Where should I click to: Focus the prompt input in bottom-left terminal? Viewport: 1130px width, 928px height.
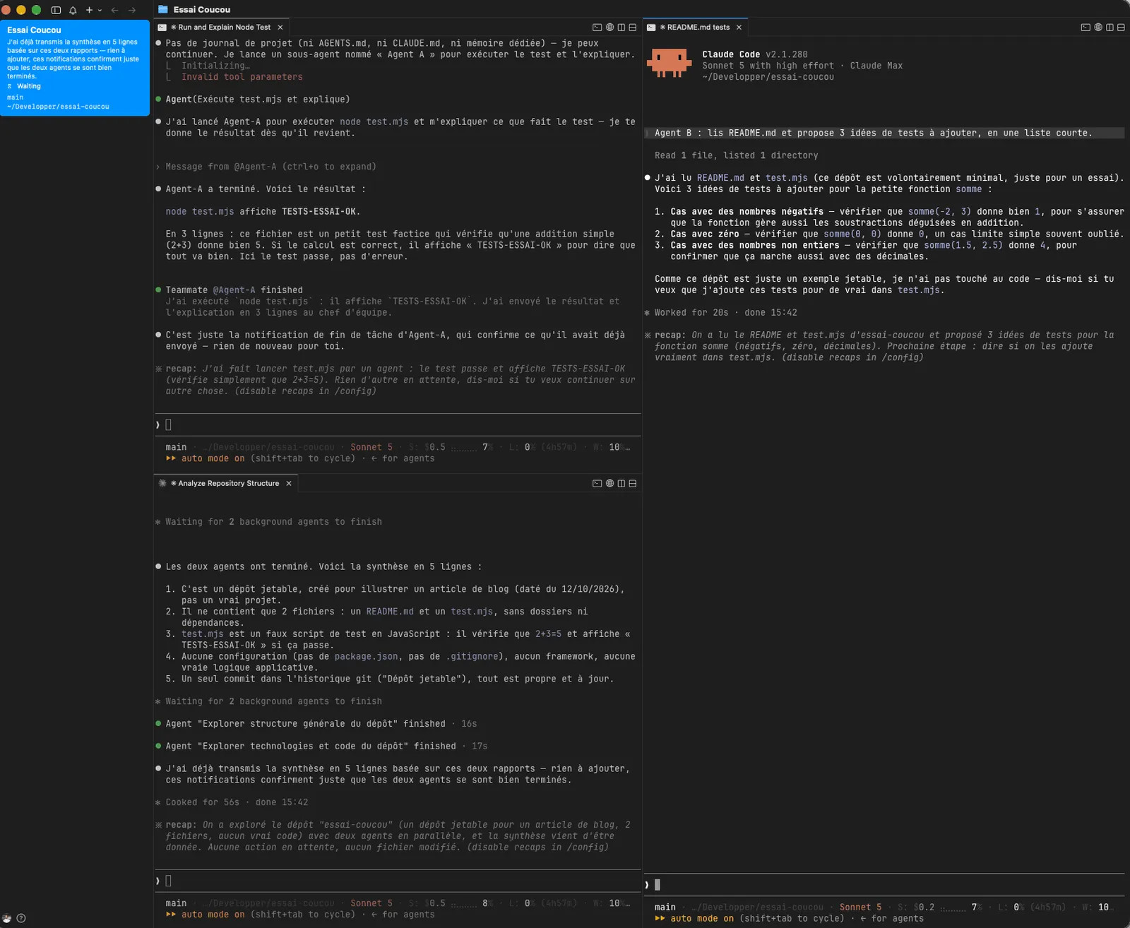coord(398,881)
